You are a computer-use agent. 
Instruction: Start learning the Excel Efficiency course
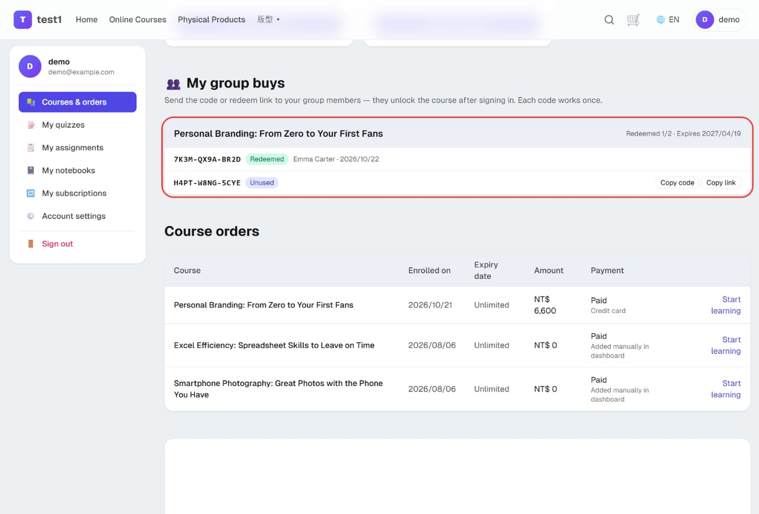(726, 345)
